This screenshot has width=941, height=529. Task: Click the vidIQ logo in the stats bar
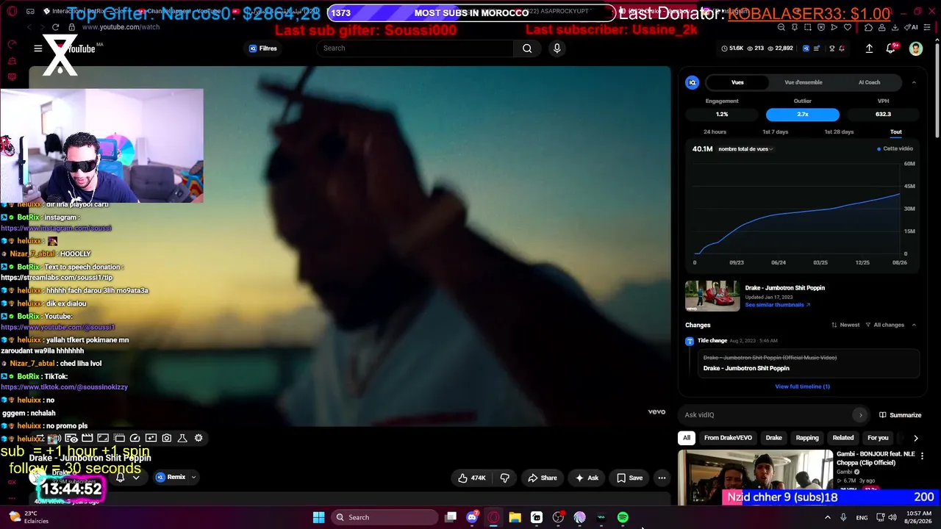pyautogui.click(x=806, y=48)
